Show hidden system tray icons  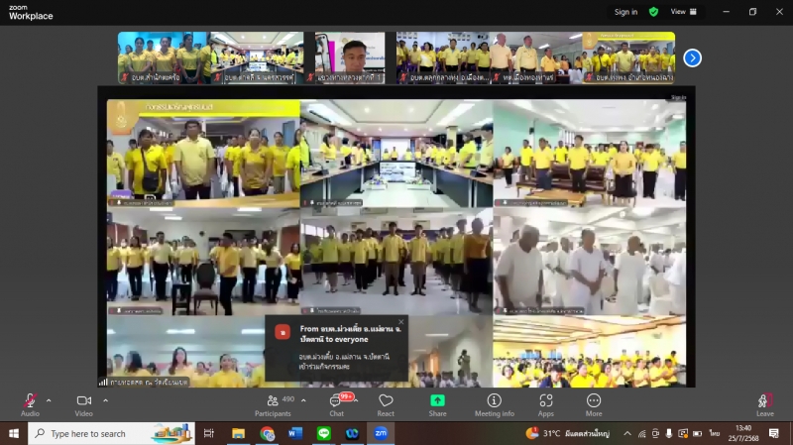tap(627, 433)
